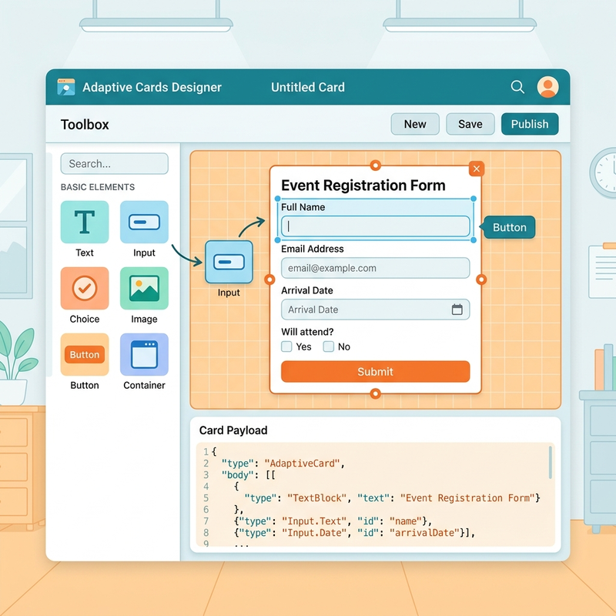Close the card with the orange X

(477, 169)
